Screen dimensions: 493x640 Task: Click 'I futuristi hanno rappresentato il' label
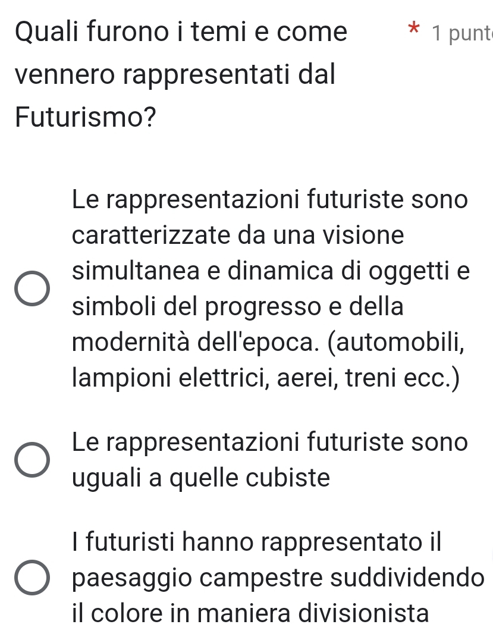pyautogui.click(x=256, y=542)
